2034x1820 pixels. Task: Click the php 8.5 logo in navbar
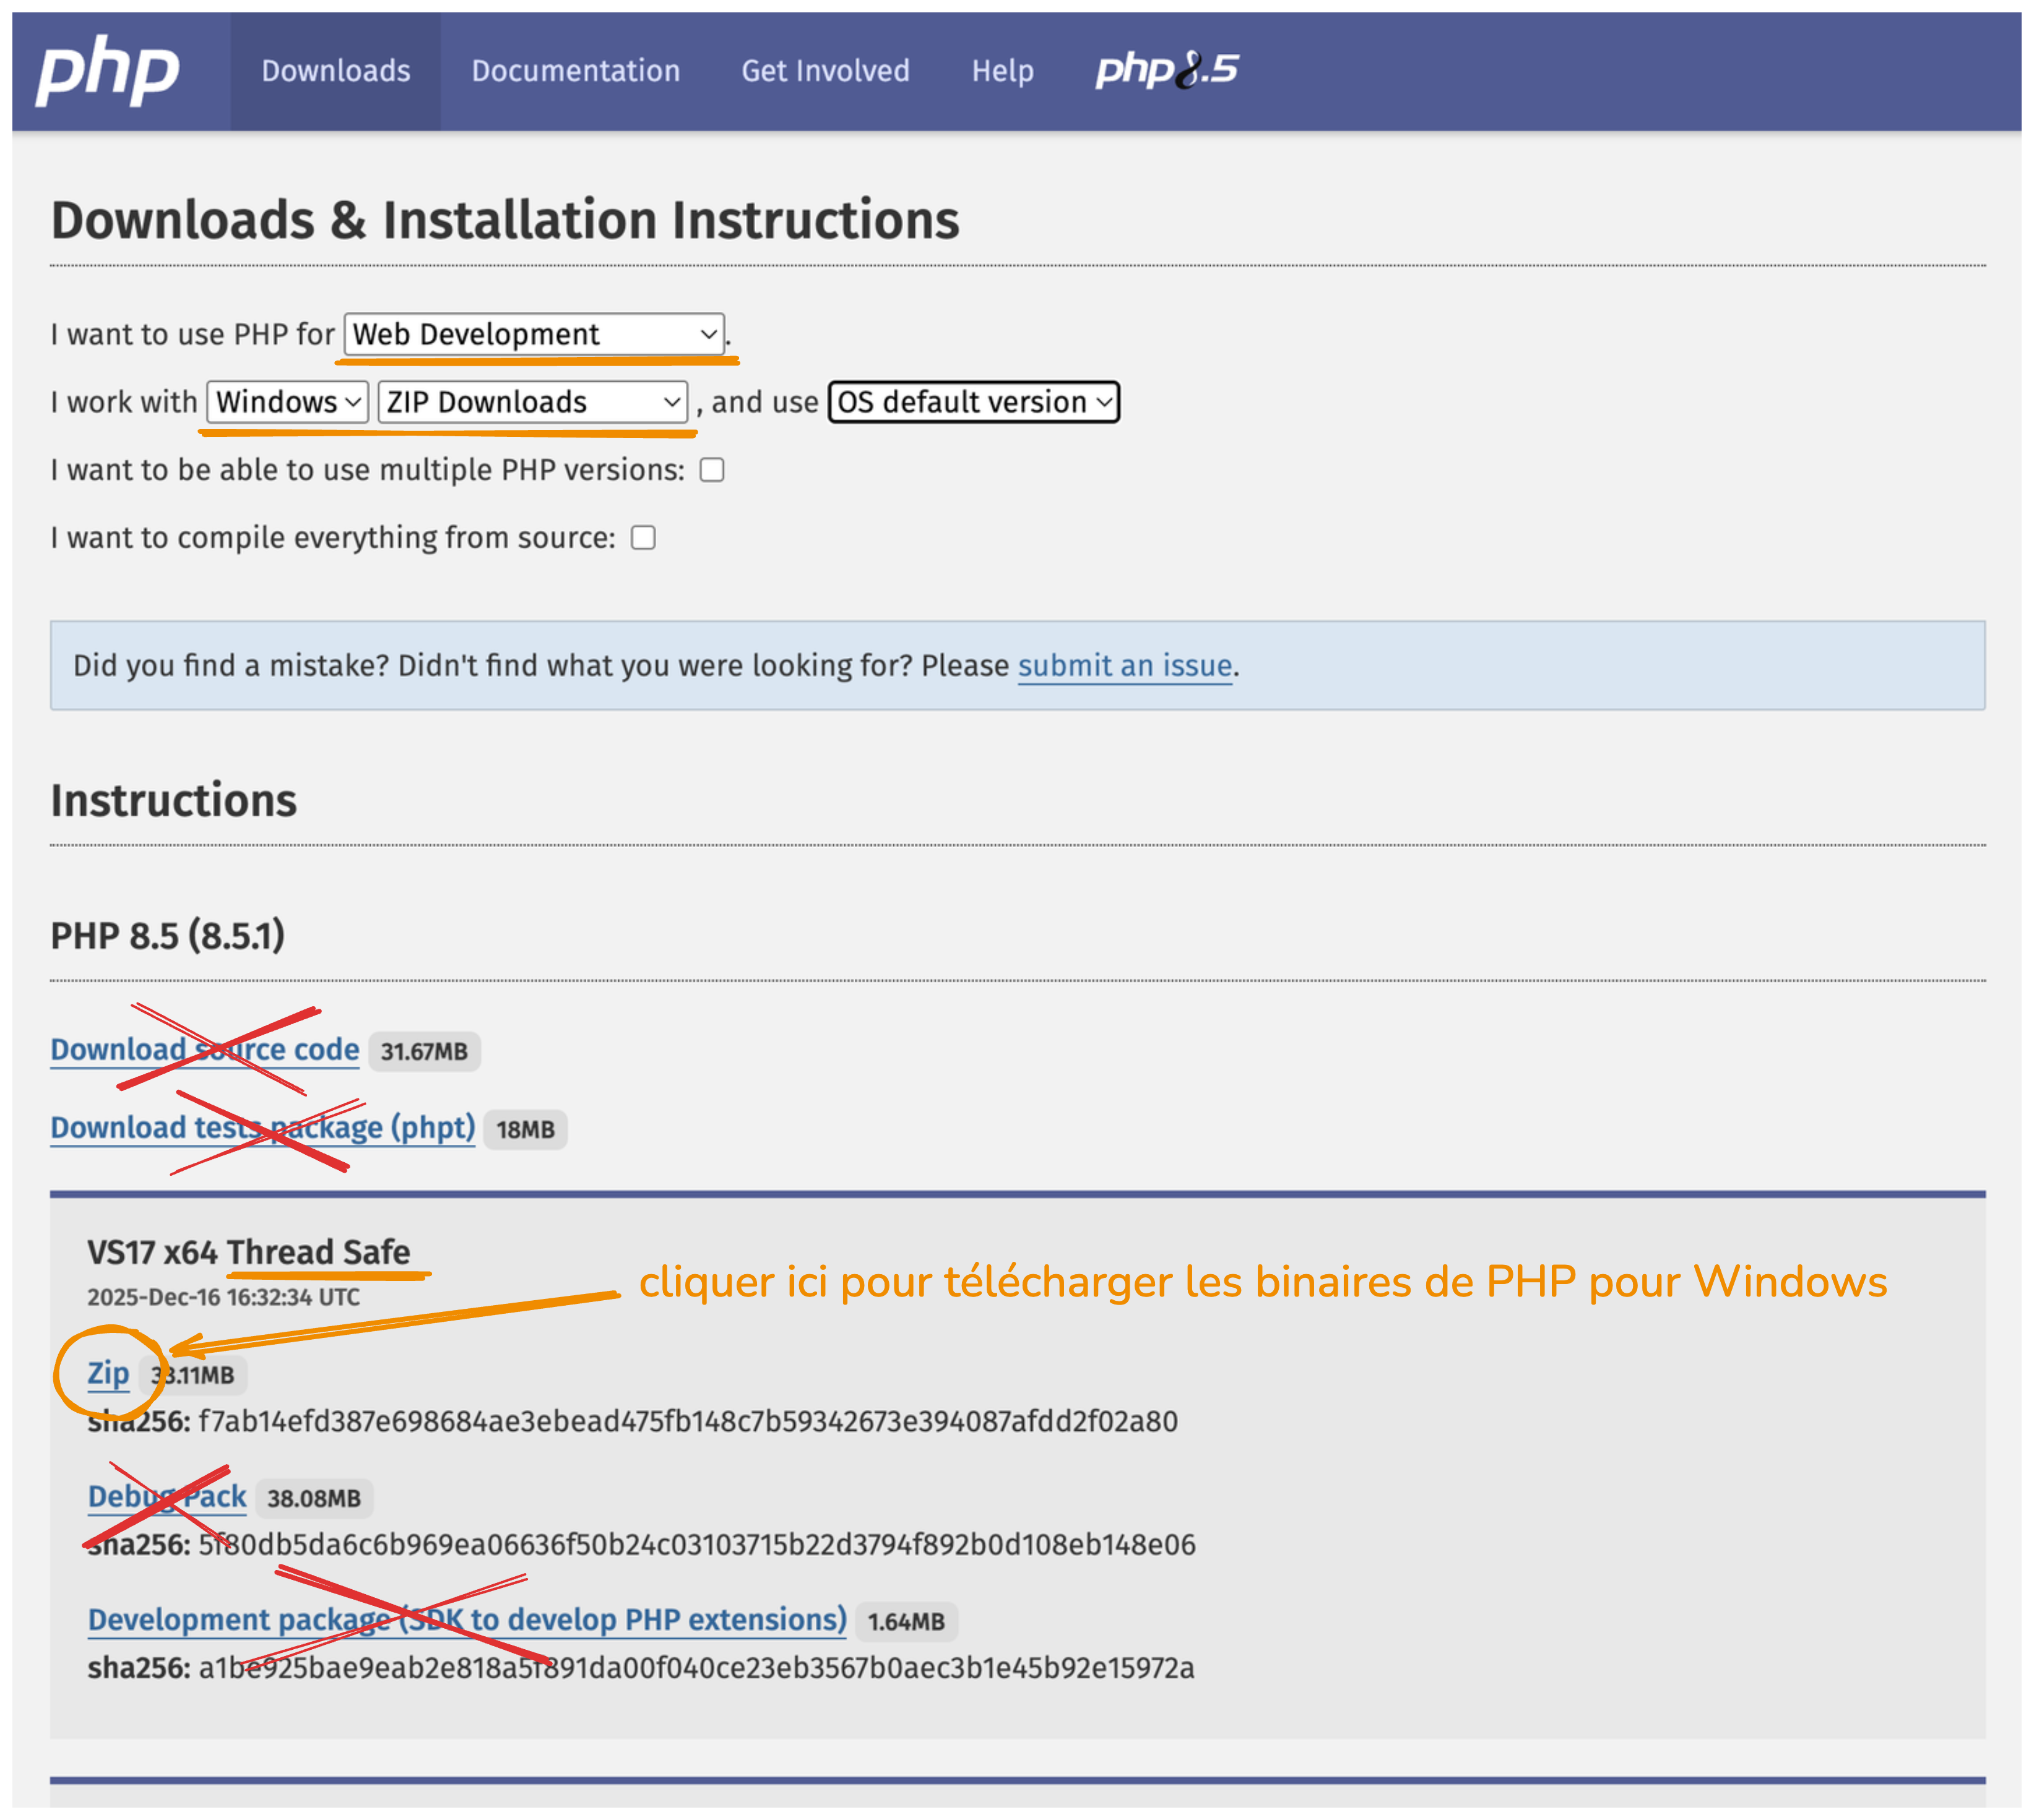1165,70
